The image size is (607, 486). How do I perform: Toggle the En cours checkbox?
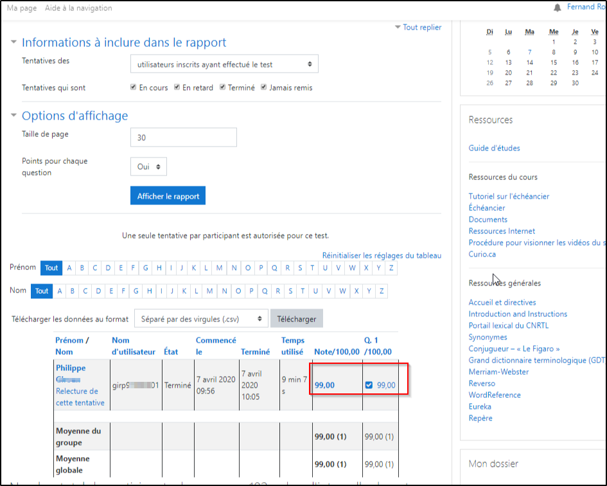click(133, 87)
